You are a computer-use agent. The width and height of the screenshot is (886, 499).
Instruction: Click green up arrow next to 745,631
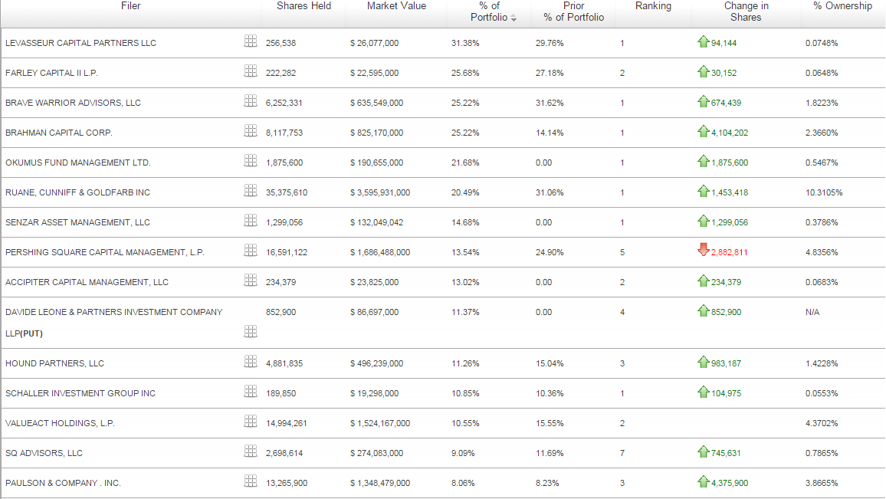click(703, 451)
